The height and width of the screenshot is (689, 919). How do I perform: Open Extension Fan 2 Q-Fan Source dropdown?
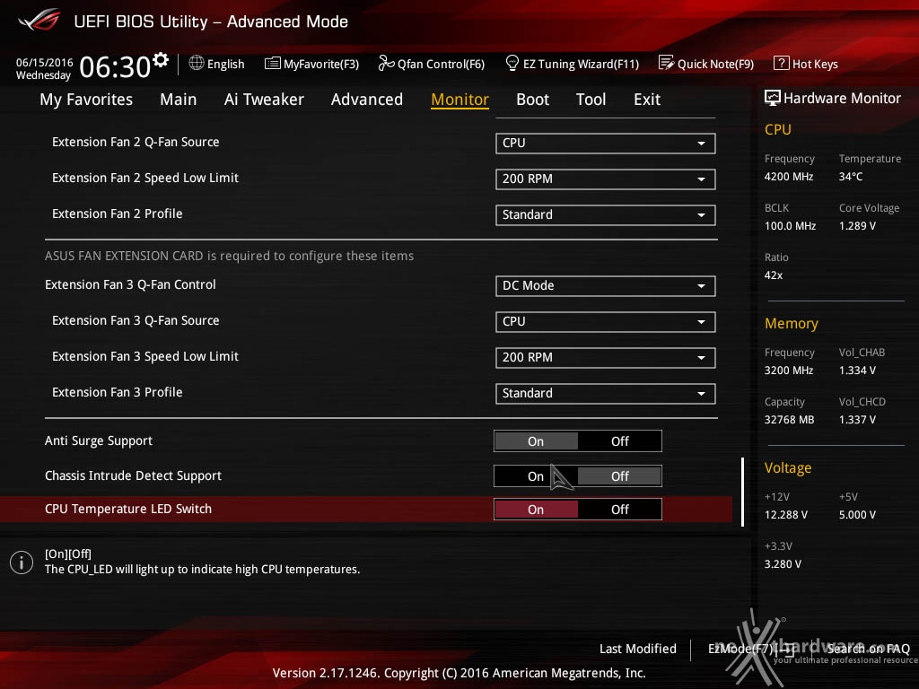click(605, 143)
